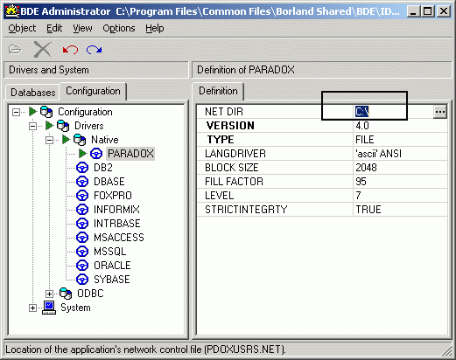This screenshot has height=360, width=456.
Task: Click the STRICTINTEGRTY value TRUE
Action: (x=368, y=210)
